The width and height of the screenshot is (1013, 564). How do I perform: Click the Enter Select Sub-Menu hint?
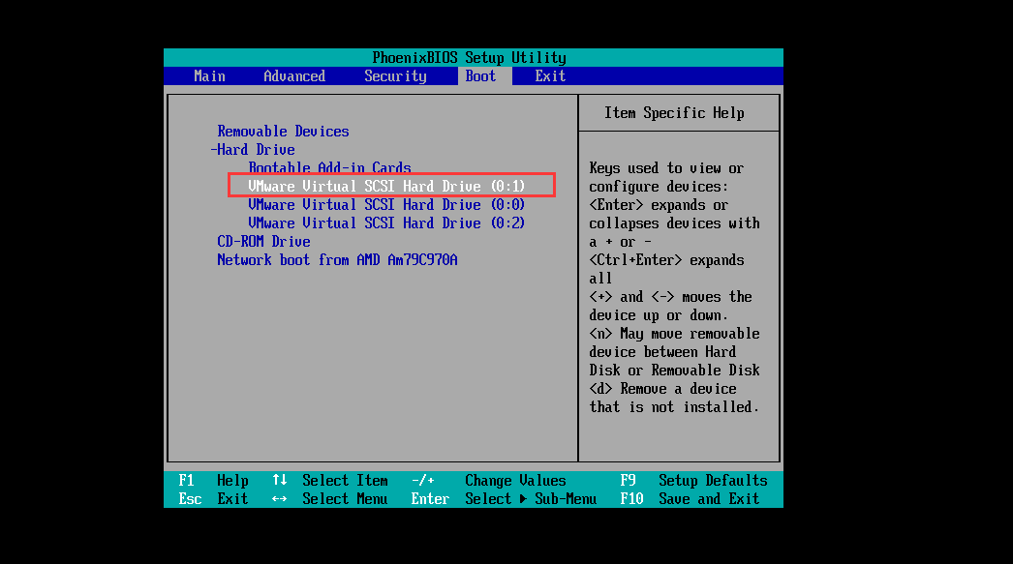[504, 499]
